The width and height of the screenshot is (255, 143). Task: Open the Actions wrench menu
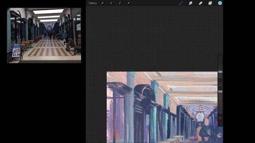102,3
